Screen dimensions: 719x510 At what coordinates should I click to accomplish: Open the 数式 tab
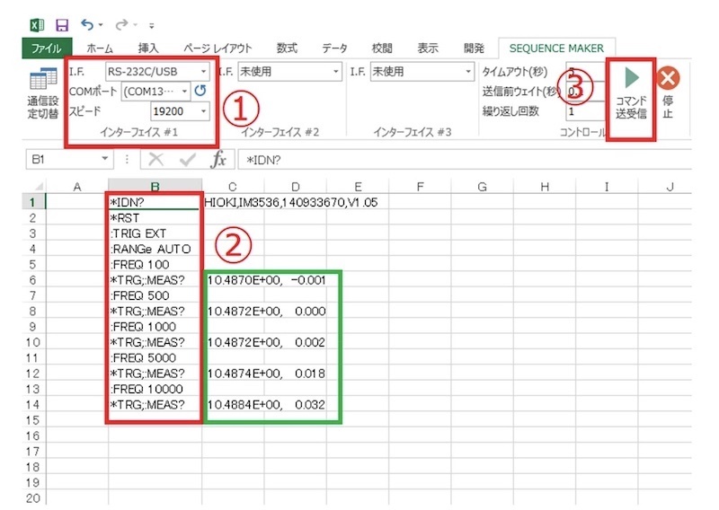point(287,48)
